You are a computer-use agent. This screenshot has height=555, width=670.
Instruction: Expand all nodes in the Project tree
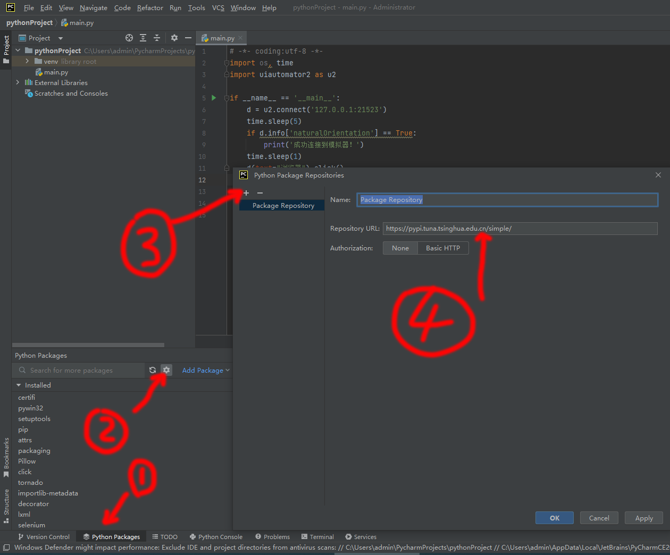(x=143, y=38)
